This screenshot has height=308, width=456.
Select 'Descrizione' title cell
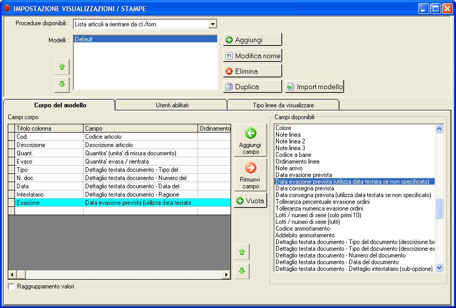(49, 145)
